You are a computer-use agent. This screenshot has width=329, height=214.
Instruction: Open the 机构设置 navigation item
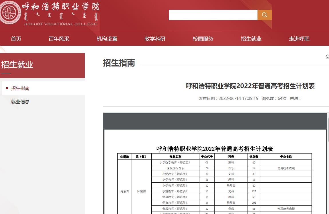[107, 39]
